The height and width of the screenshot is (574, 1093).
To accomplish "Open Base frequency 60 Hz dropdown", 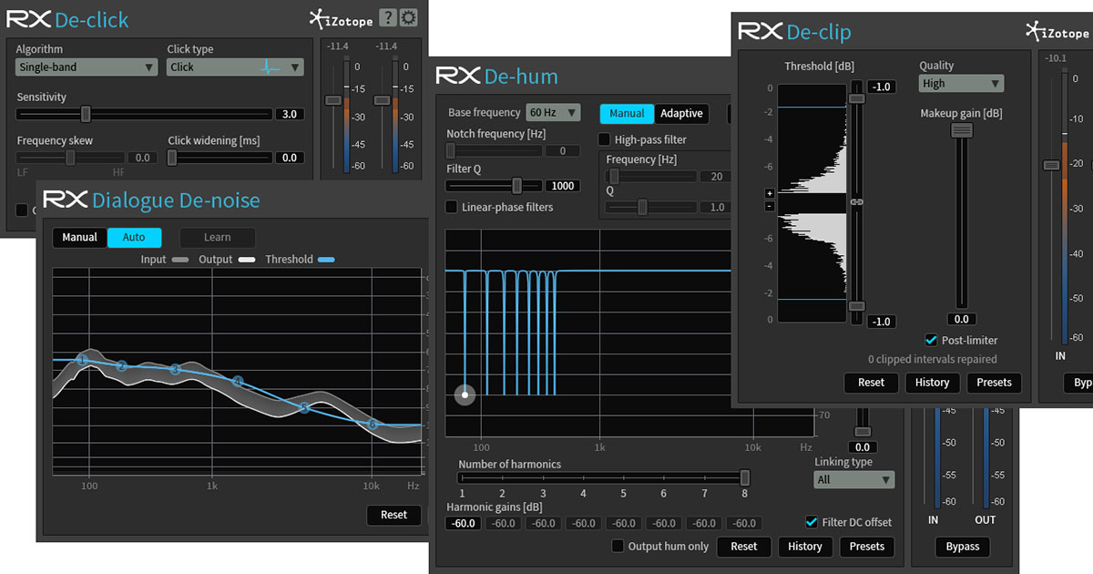I will click(x=553, y=113).
